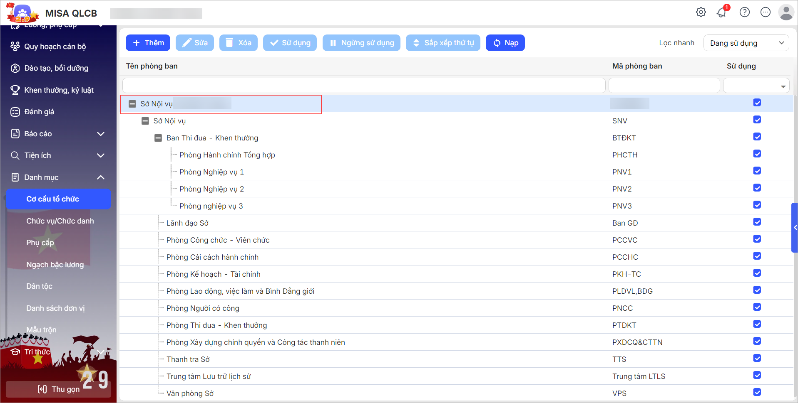Select the Văn phòng Sở row
Viewport: 798px width, 403px height.
pos(190,393)
